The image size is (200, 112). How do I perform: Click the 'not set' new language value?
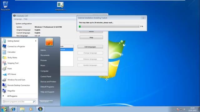[37, 36]
